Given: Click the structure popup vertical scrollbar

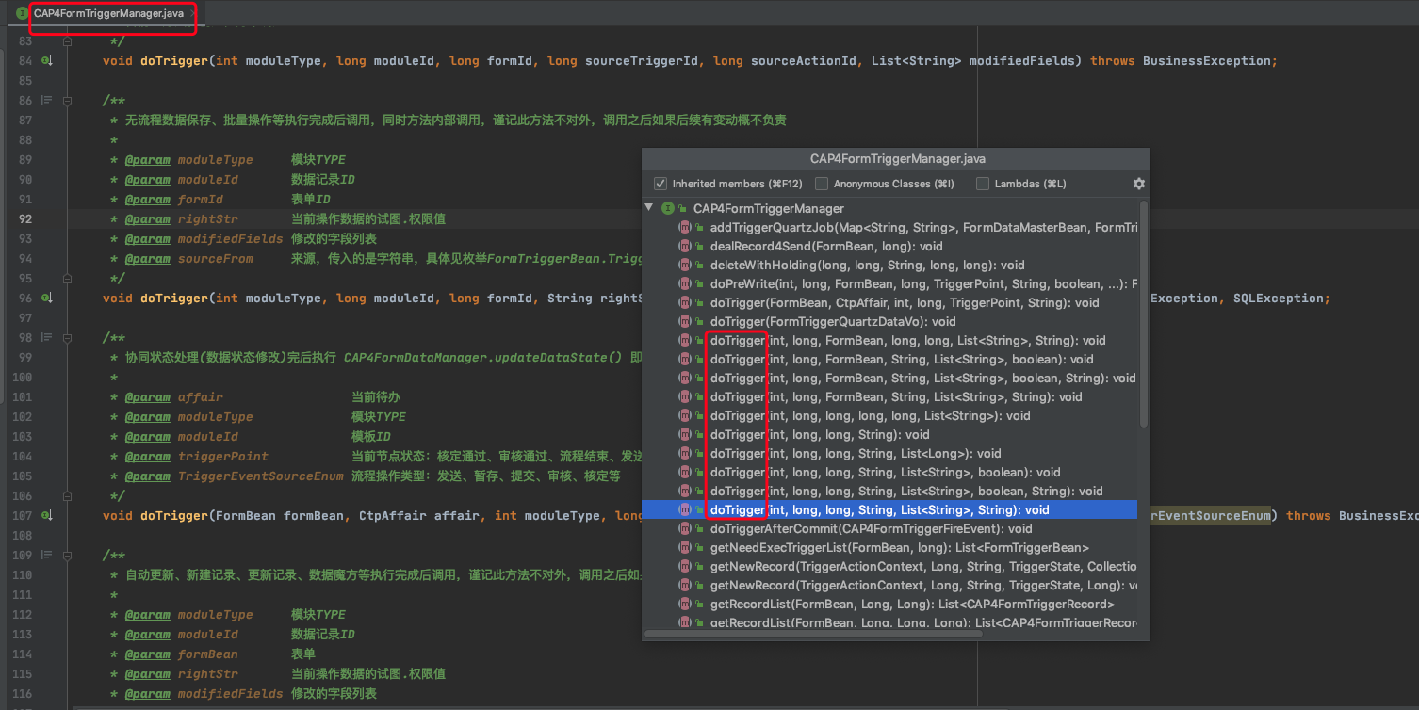Looking at the screenshot, I should click(1144, 311).
